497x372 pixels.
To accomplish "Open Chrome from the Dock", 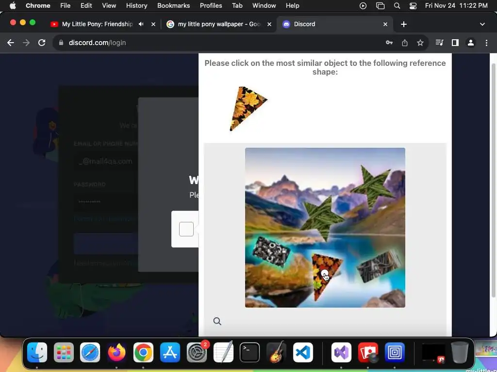I will pos(143,352).
